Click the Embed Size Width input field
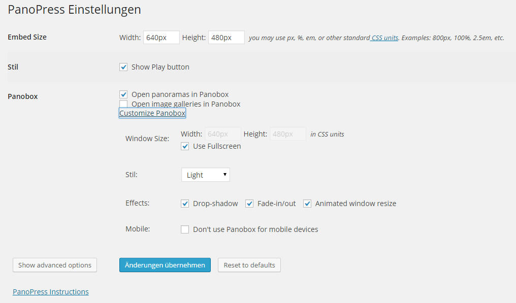This screenshot has height=303, width=516. tap(162, 38)
